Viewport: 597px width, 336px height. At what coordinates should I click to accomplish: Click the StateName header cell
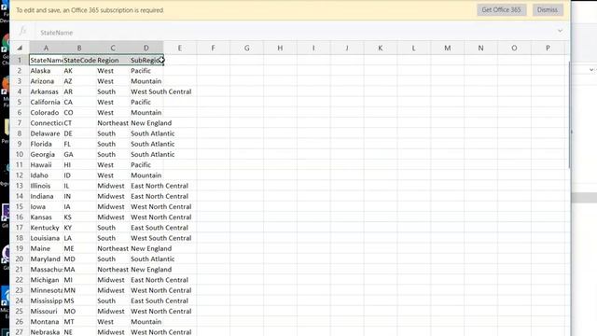pyautogui.click(x=46, y=60)
